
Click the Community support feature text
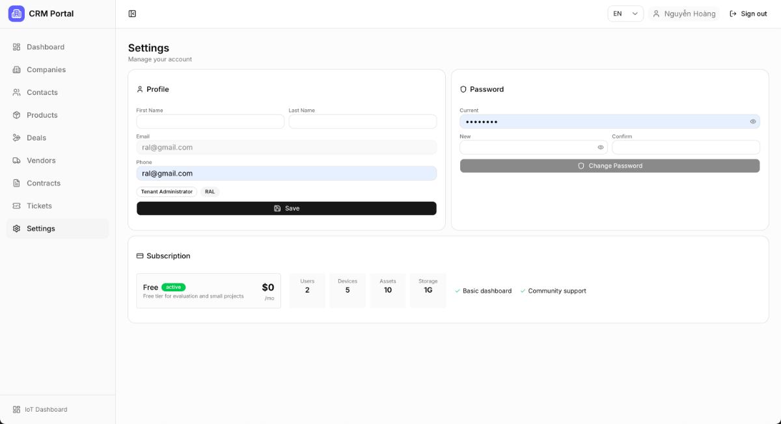pos(557,291)
